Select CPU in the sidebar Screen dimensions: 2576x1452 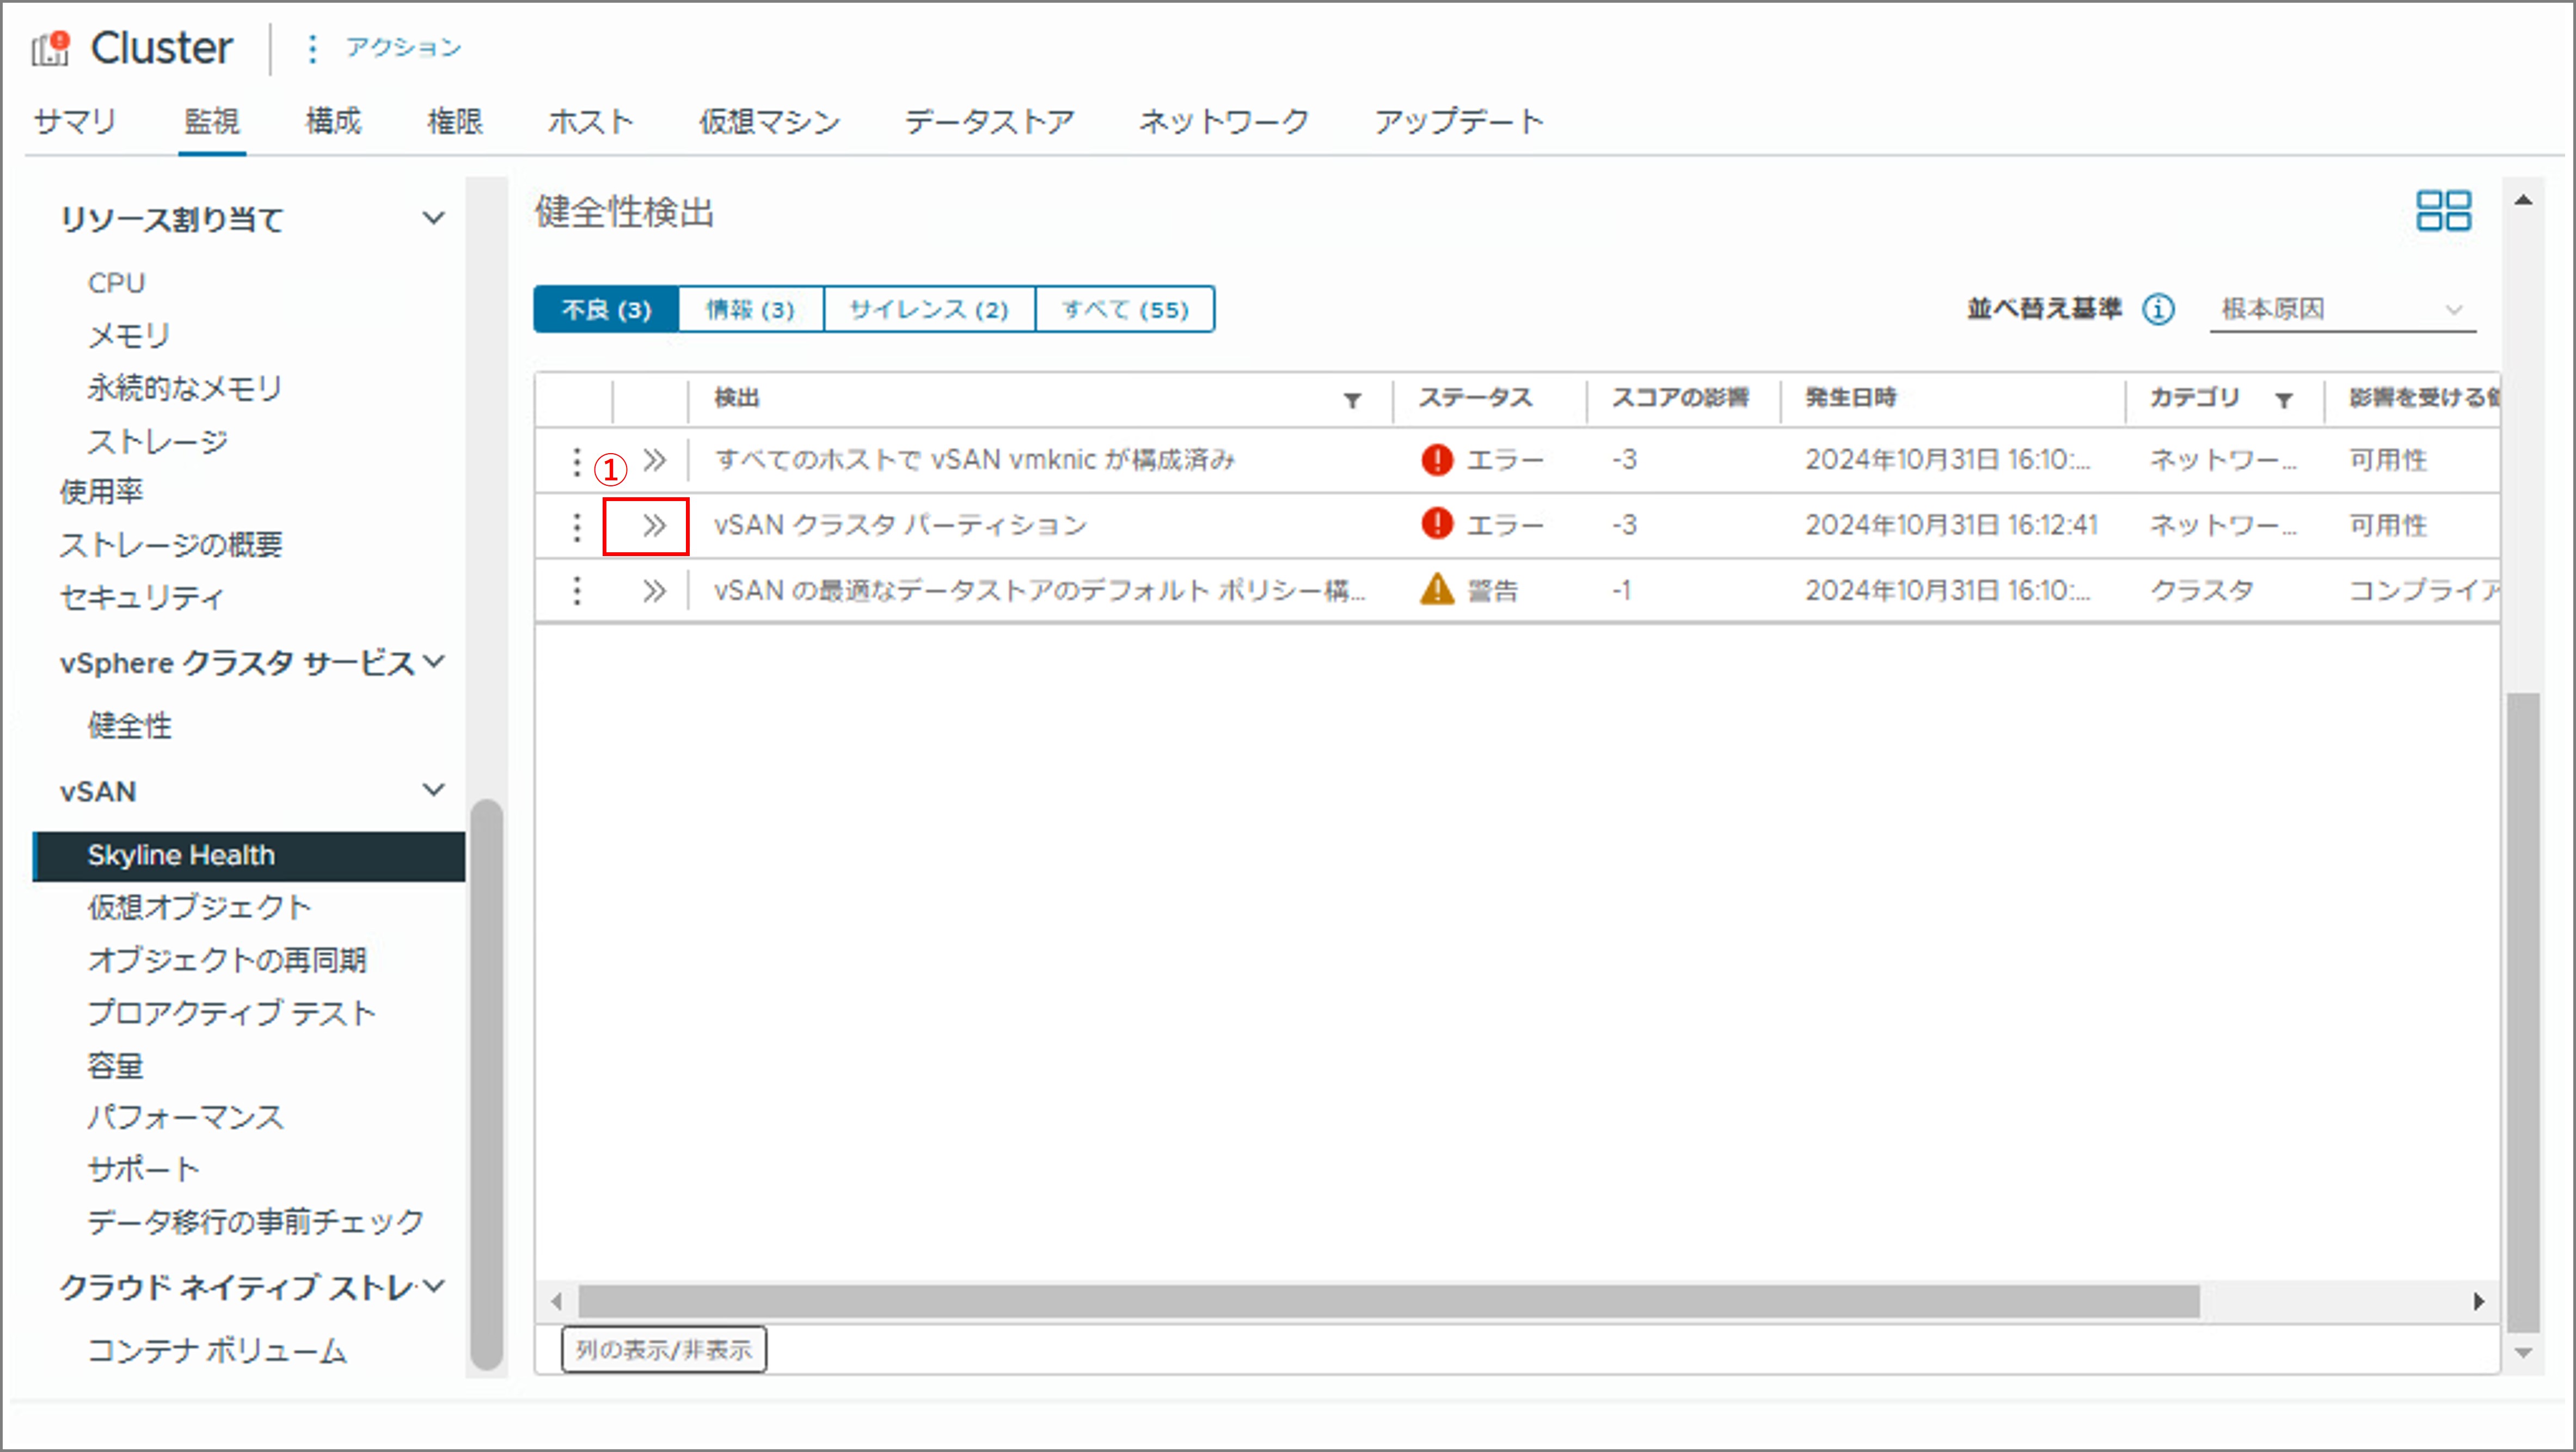[117, 283]
